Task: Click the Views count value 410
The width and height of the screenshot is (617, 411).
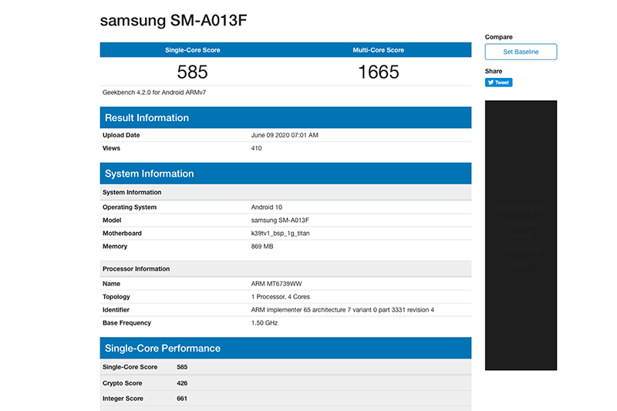Action: coord(257,148)
